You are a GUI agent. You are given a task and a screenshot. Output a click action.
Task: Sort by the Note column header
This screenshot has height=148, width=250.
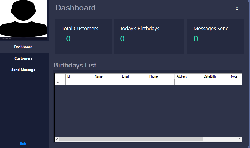(236, 76)
